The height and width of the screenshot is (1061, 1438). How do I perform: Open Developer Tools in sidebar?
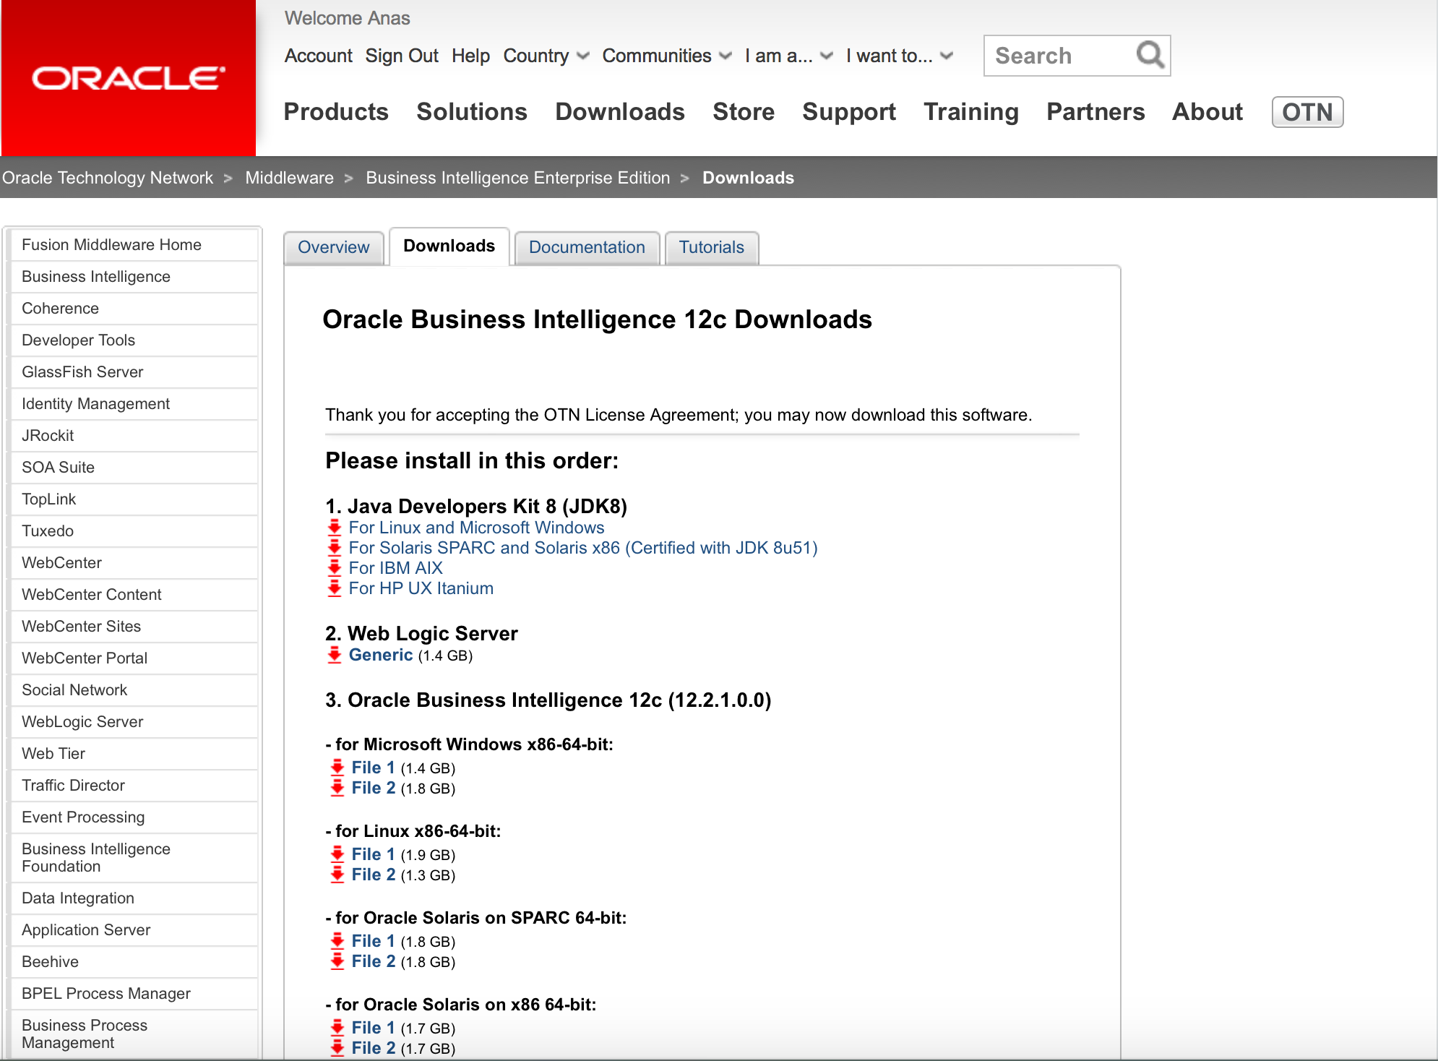[x=134, y=340]
